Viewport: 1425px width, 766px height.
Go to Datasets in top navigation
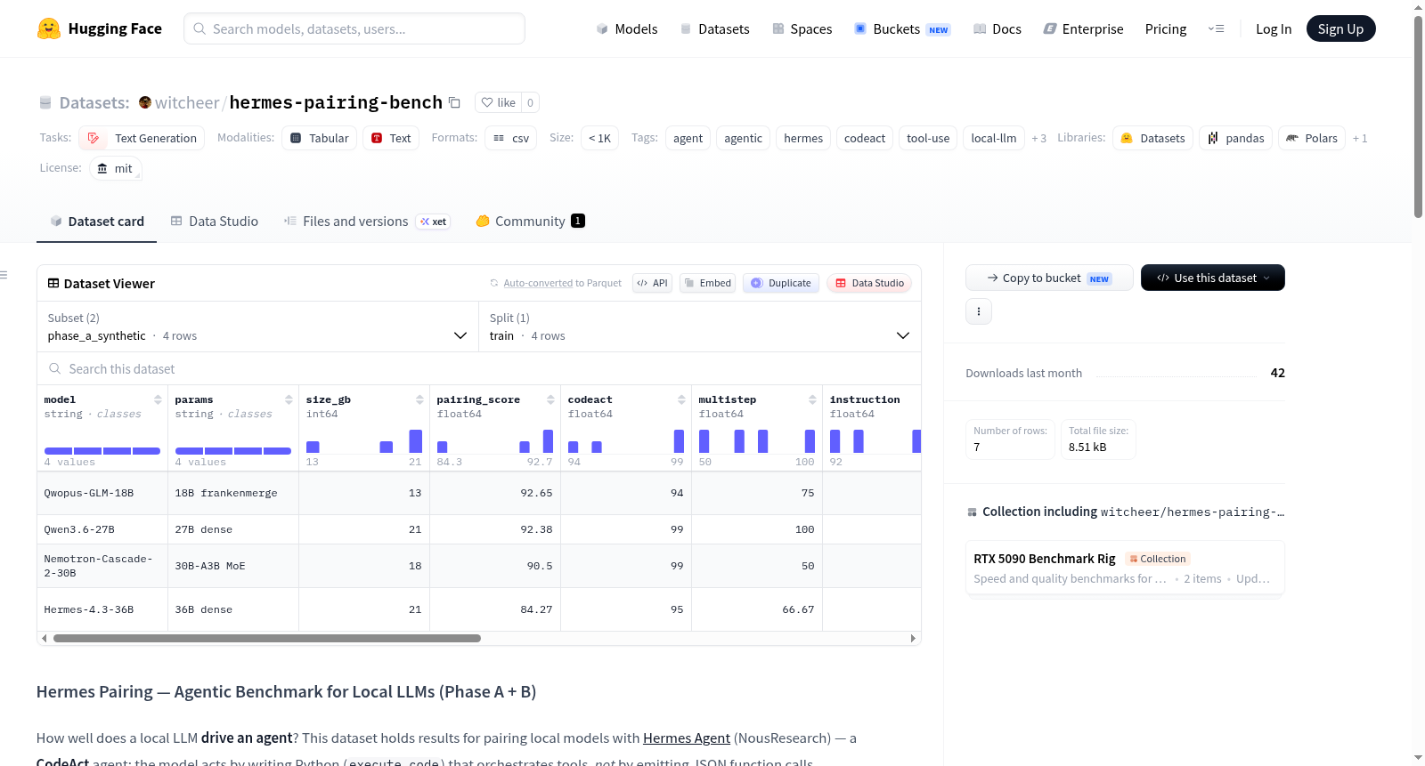pos(715,29)
